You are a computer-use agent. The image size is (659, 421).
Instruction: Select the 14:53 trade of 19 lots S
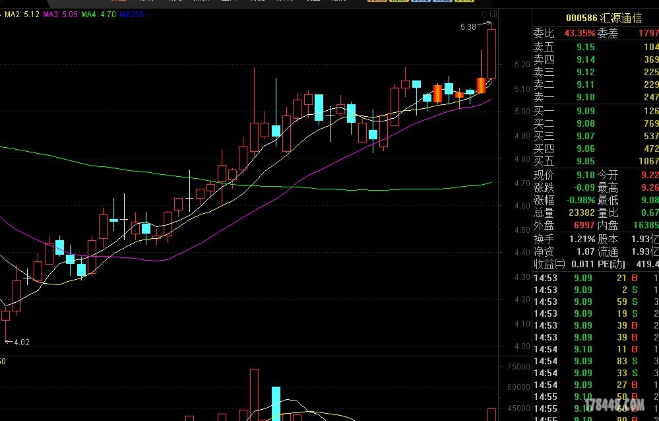(596, 313)
